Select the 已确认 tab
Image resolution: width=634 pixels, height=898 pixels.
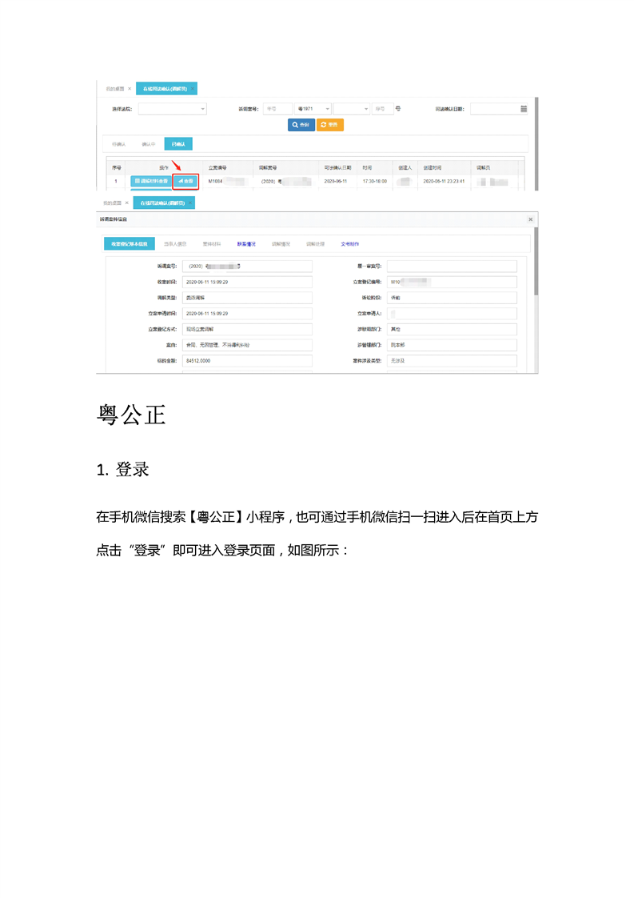click(x=178, y=144)
